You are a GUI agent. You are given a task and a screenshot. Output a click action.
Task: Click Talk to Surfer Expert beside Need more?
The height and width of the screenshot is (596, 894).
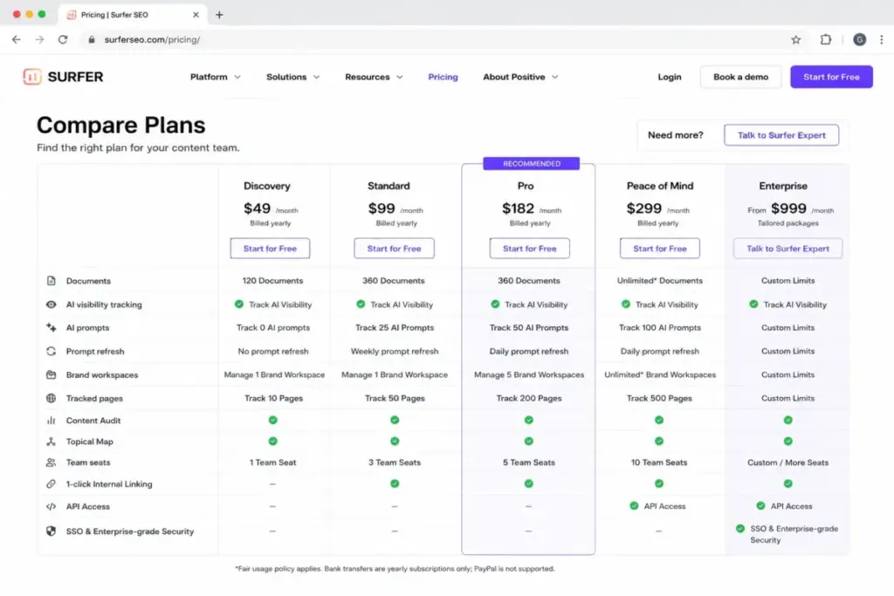point(781,135)
